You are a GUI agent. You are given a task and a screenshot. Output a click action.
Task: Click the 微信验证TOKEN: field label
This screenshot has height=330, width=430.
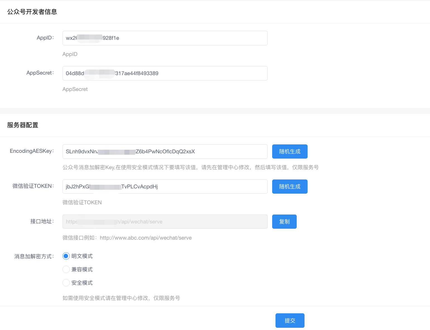point(33,186)
